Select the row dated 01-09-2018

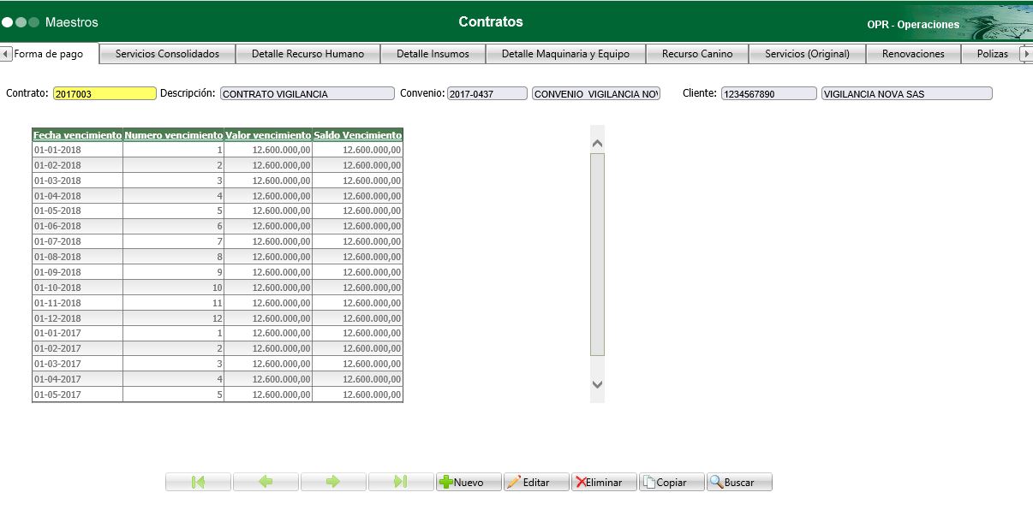[x=218, y=272]
